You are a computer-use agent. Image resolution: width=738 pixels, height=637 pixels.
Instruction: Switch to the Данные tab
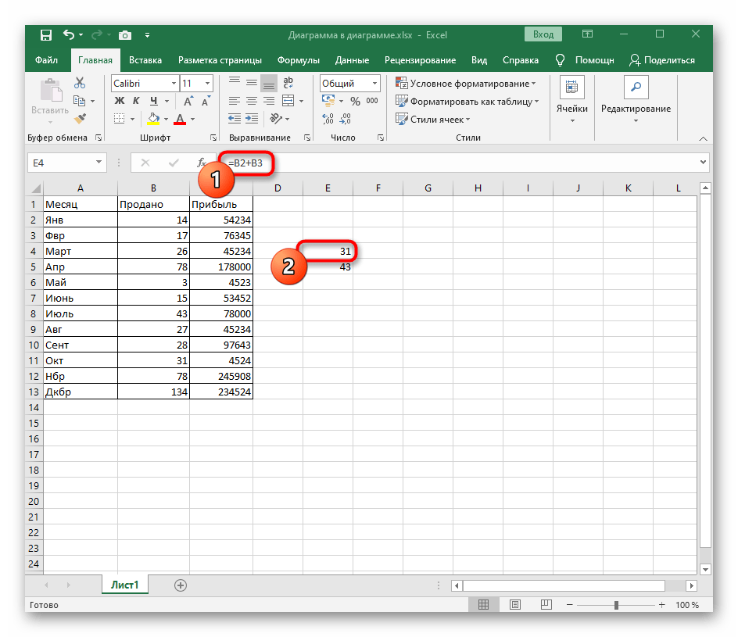pos(352,60)
